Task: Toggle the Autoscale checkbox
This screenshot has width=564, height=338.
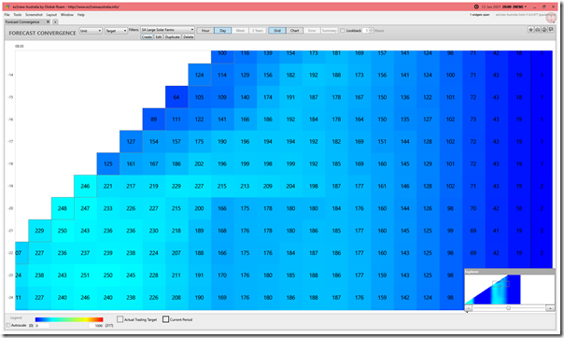Action: coord(8,325)
